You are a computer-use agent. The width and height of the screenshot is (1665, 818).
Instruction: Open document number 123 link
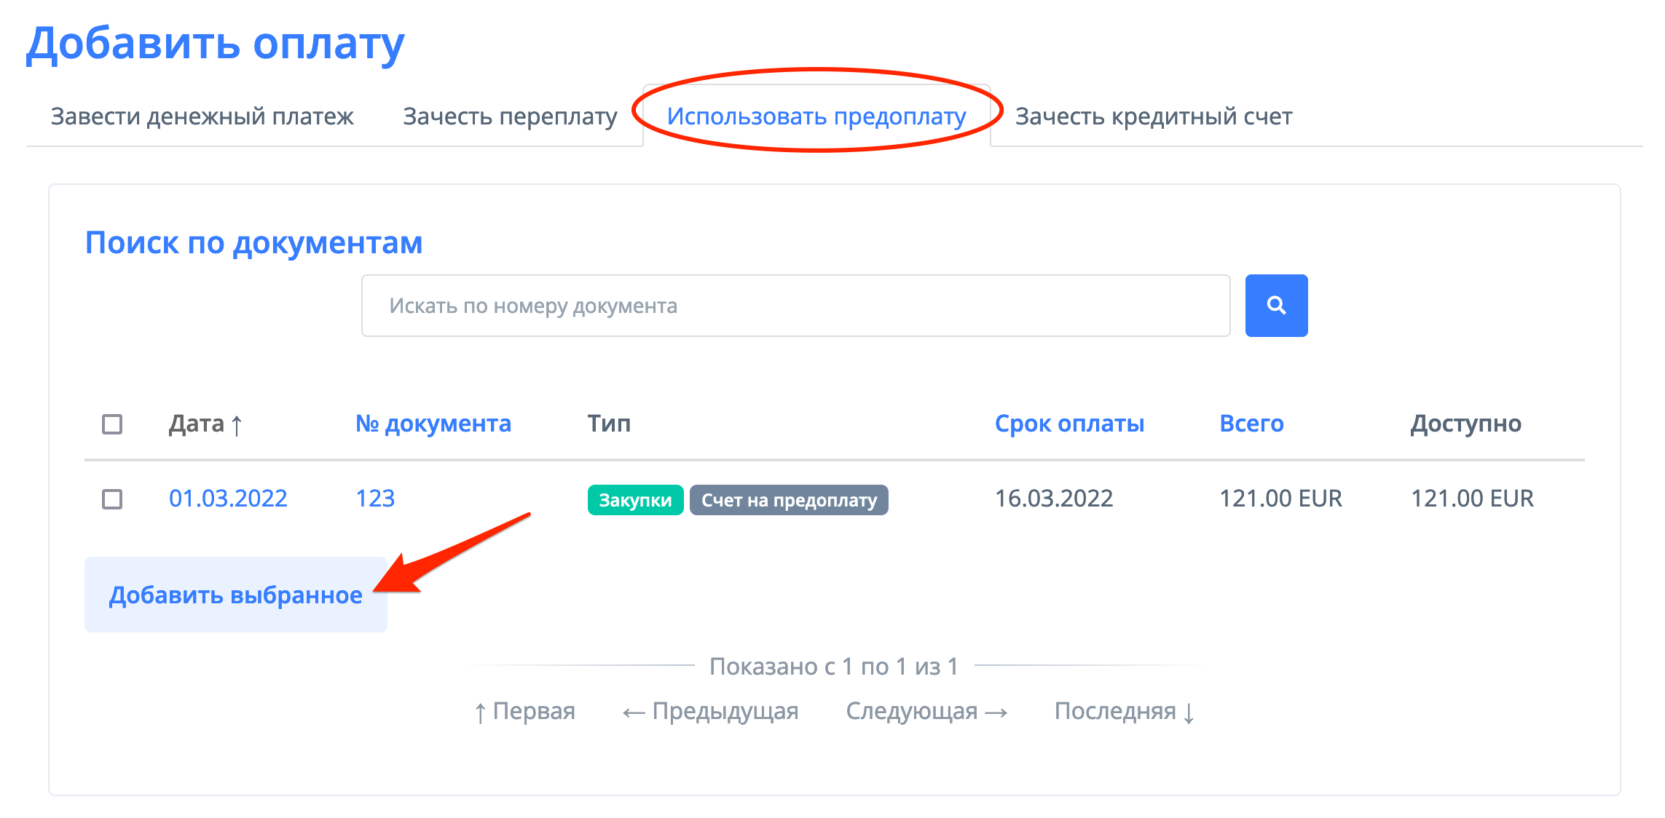tap(374, 499)
